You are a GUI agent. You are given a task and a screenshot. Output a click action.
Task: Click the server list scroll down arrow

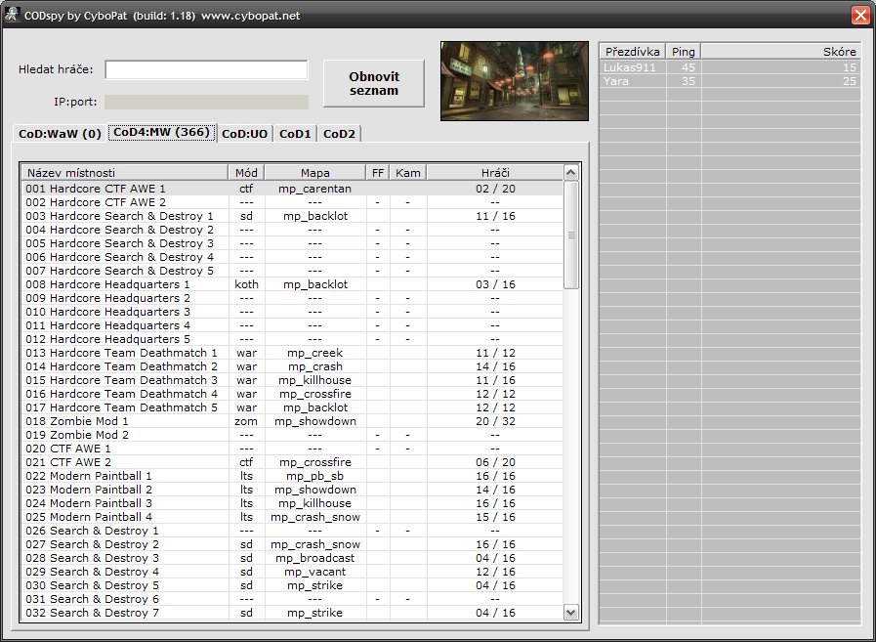(x=571, y=613)
